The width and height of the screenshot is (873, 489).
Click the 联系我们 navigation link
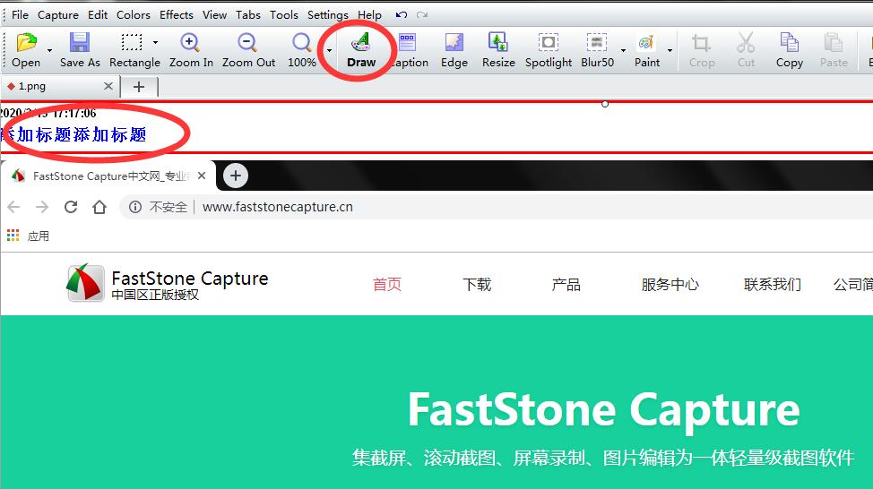(773, 284)
